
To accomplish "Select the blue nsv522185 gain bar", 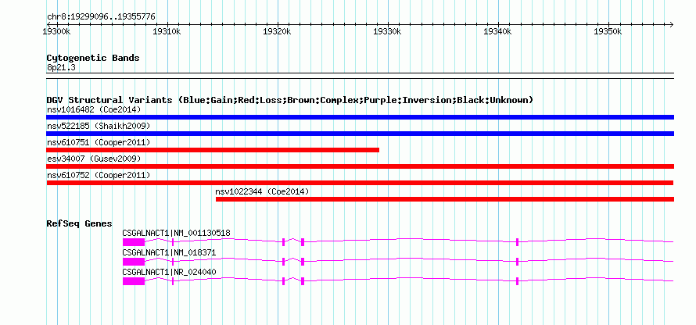I will pyautogui.click(x=360, y=134).
